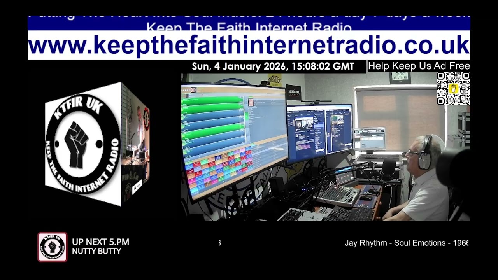Click the date and time display Sun, 4 January 2026
The image size is (498, 280).
click(273, 66)
